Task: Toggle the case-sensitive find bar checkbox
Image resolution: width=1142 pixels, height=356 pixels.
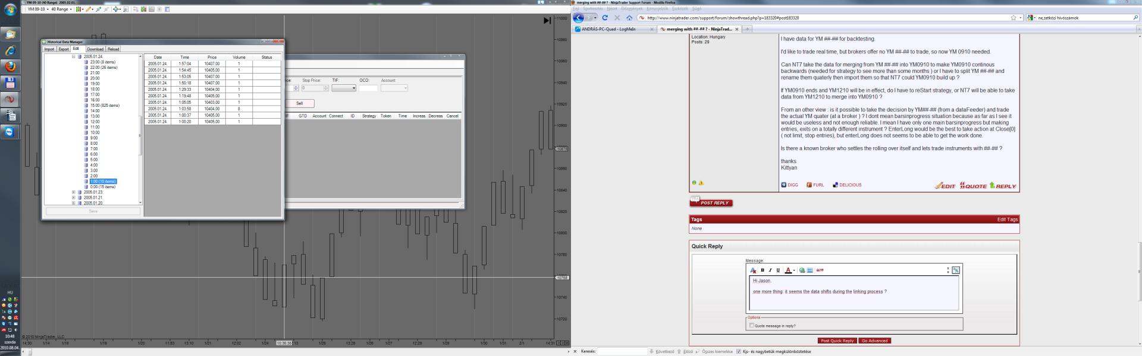Action: tap(739, 351)
